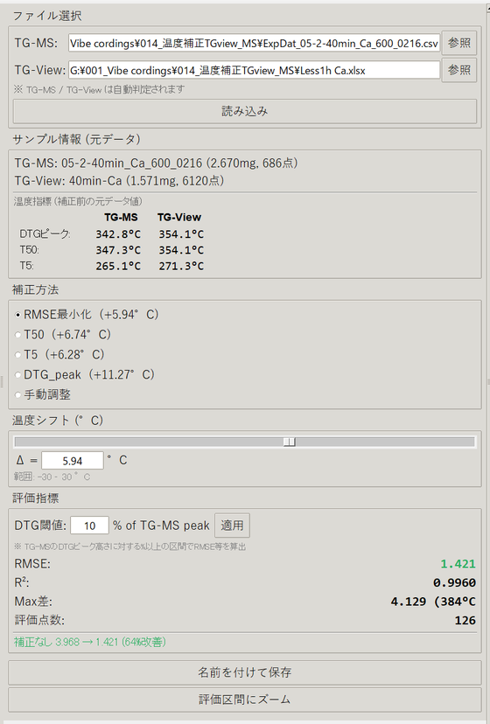Click the temperature shift slider handle
This screenshot has height=724, width=490.
(290, 442)
